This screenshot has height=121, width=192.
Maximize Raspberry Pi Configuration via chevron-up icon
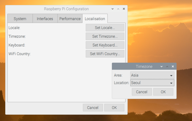coord(118,9)
